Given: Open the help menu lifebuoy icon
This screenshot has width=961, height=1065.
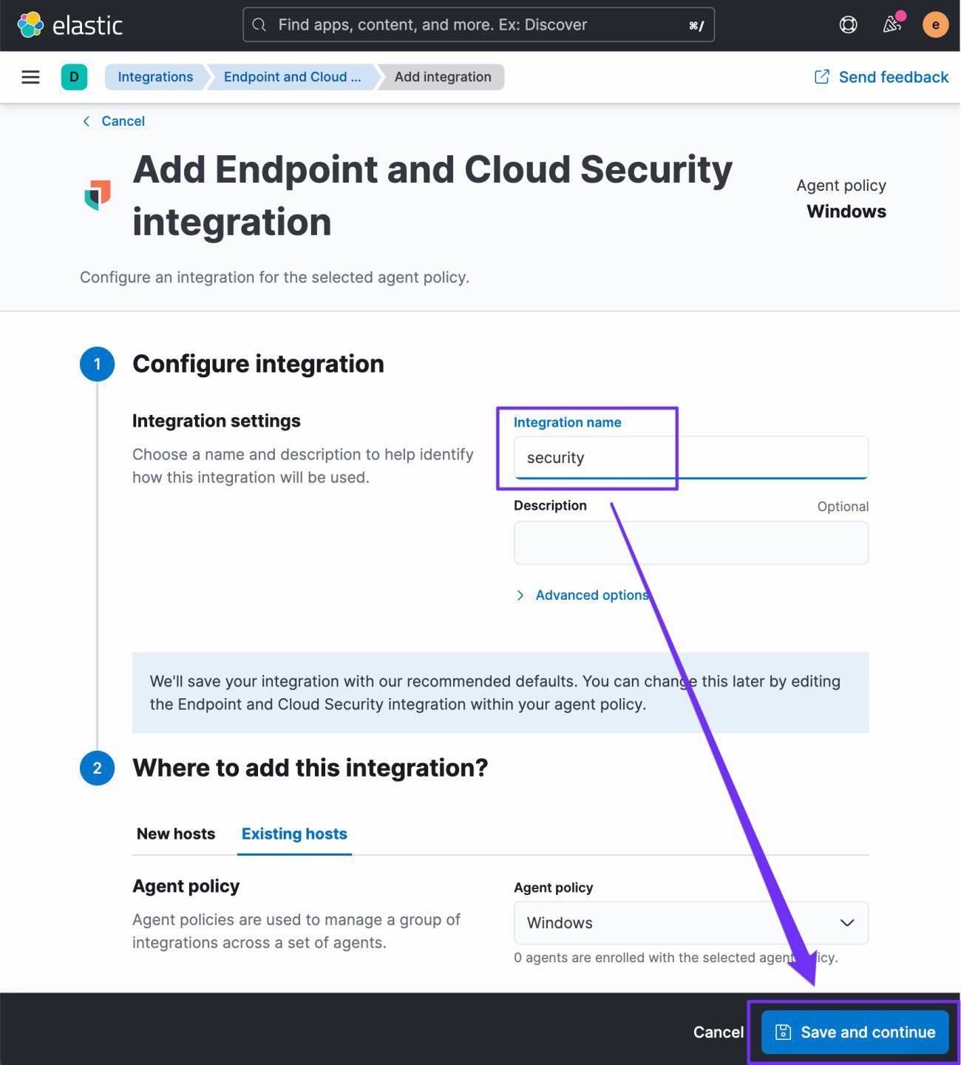Looking at the screenshot, I should (x=848, y=25).
